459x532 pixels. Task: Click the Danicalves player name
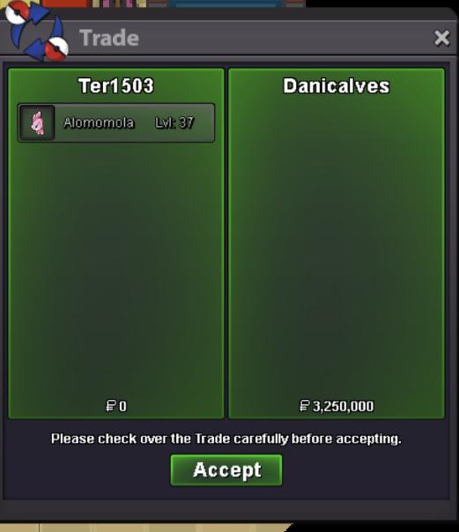pos(337,85)
